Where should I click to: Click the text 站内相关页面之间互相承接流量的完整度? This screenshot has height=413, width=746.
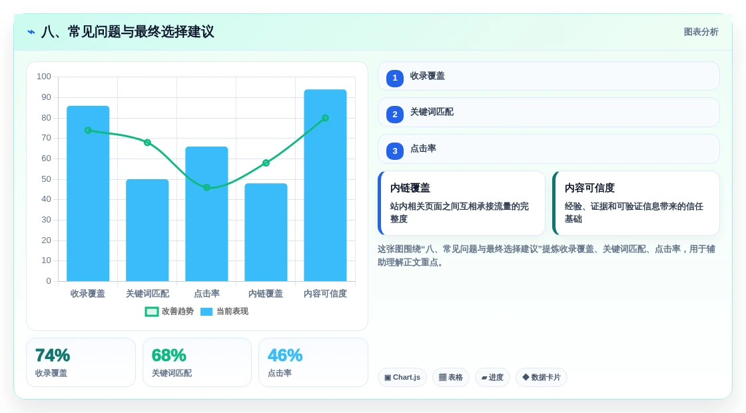[x=459, y=212]
